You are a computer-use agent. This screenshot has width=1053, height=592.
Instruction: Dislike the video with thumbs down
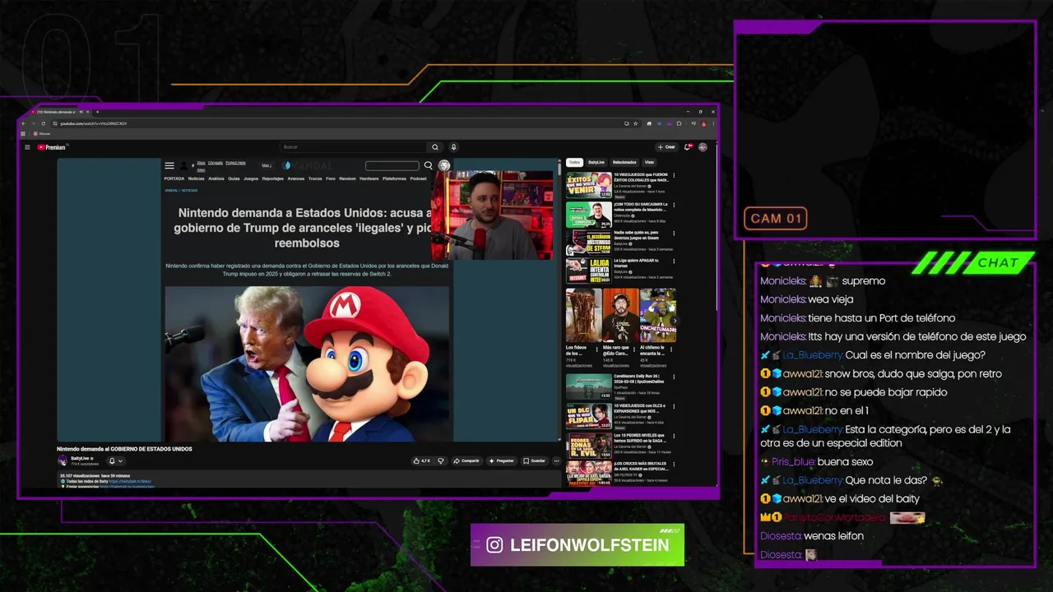(x=441, y=460)
